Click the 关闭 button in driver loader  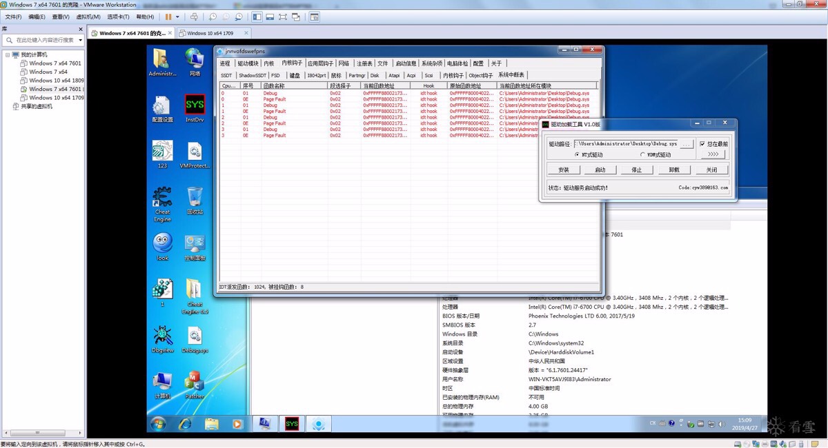[711, 170]
